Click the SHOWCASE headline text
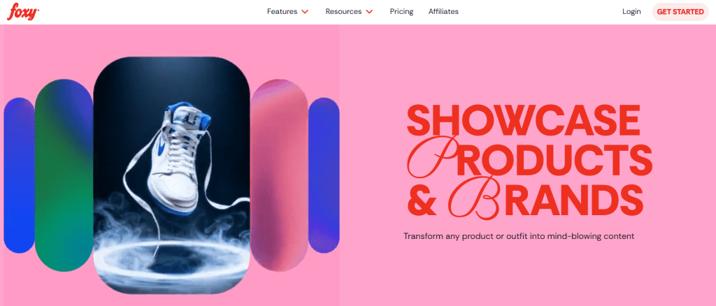 click(523, 119)
